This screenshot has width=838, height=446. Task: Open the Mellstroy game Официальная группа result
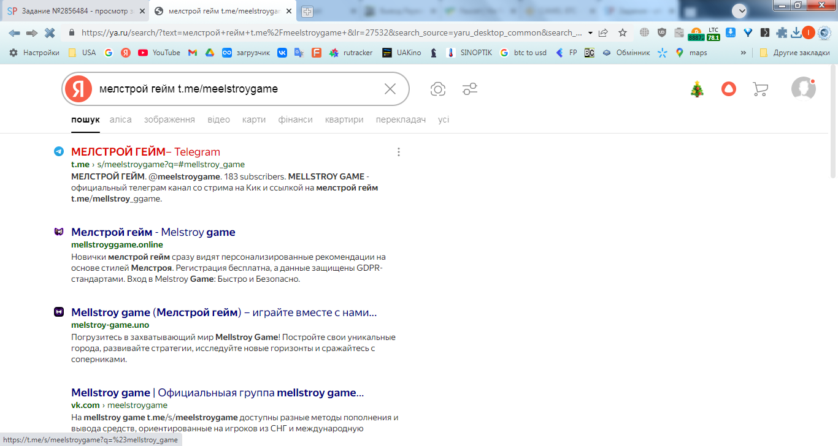coord(218,393)
